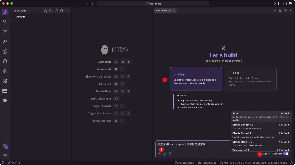Open the folder icon in activity bar
The width and height of the screenshot is (295, 165).
pos(5,91)
